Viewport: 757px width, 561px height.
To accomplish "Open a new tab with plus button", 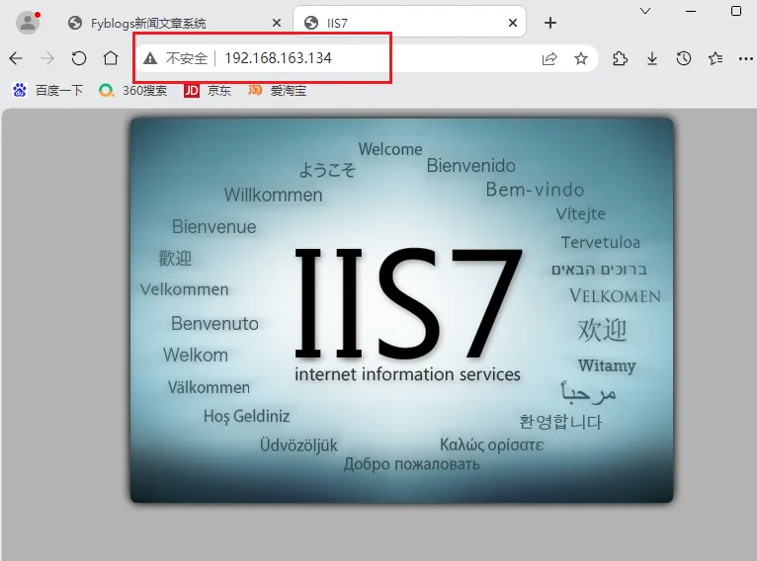I will [549, 23].
